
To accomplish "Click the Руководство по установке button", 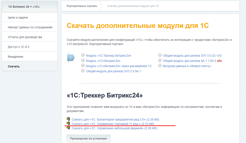I will [89, 138].
